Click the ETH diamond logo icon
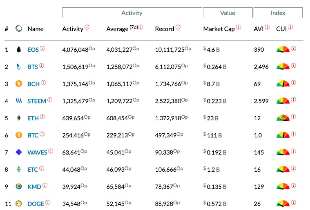The width and height of the screenshot is (310, 210). (19, 118)
